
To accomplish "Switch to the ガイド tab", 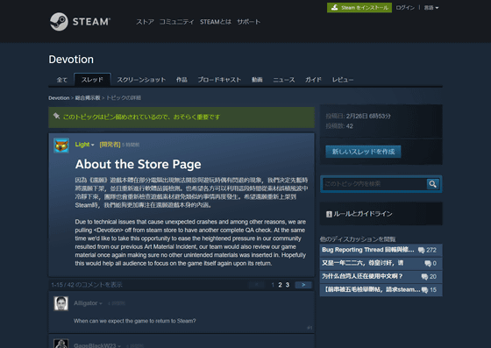I will point(313,80).
